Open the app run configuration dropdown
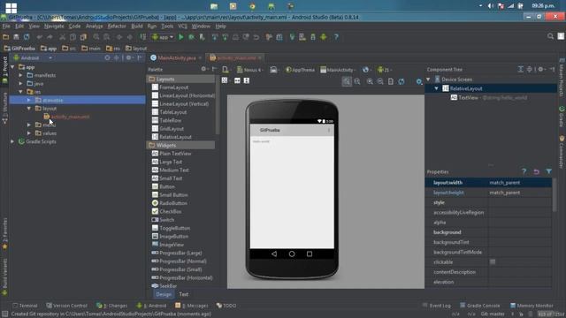The height and width of the screenshot is (318, 566). pos(163,37)
